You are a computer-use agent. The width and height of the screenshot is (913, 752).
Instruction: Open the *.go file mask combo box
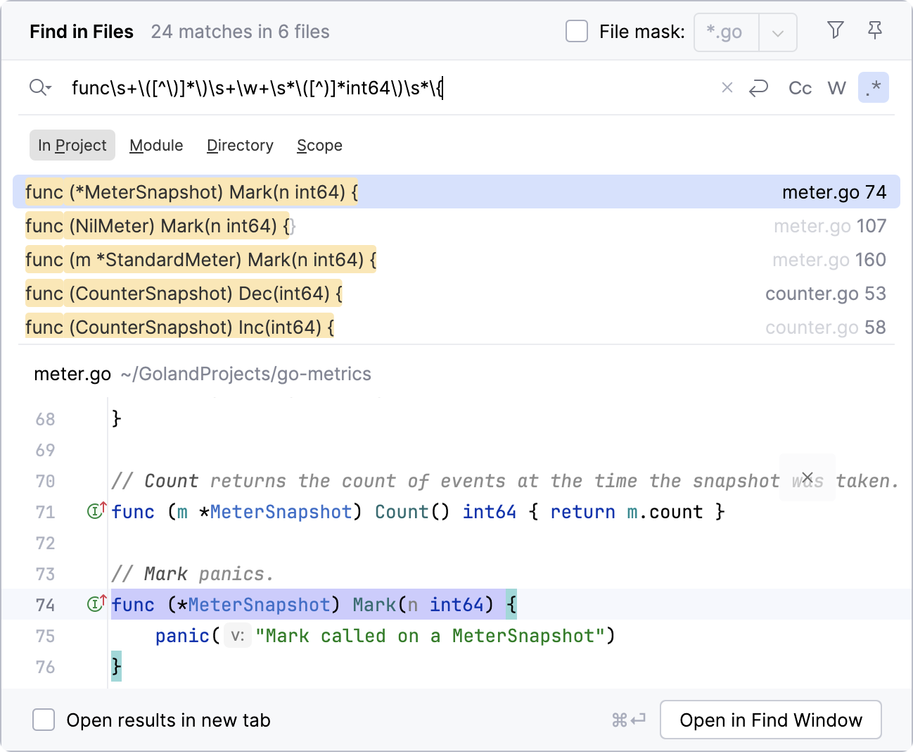click(725, 32)
